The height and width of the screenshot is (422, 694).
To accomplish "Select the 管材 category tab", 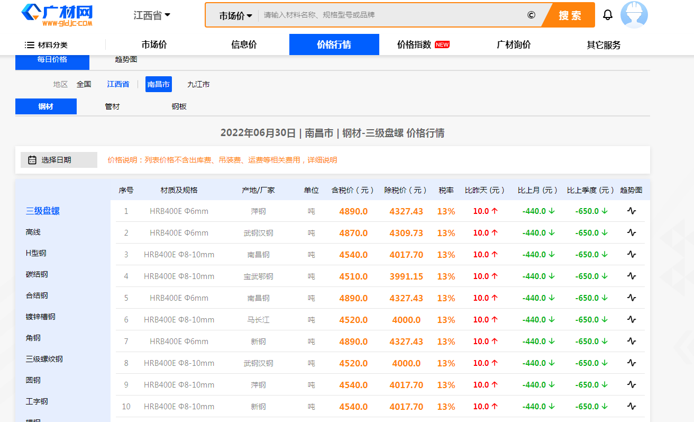I will click(112, 106).
